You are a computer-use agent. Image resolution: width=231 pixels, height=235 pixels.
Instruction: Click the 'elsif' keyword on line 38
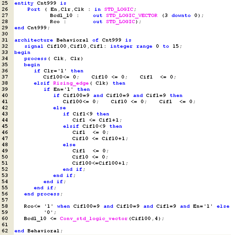(42, 83)
